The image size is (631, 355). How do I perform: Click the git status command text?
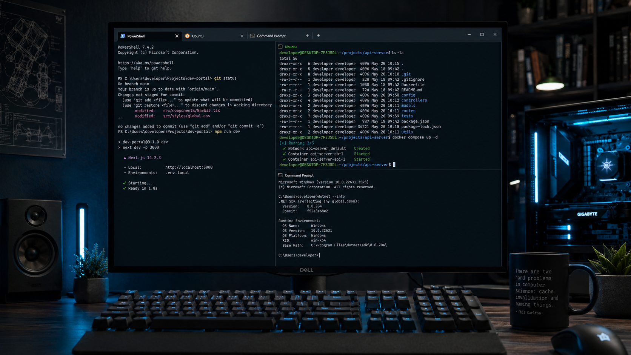(x=225, y=78)
